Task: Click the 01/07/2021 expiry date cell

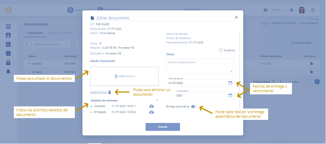Action: click(x=265, y=63)
